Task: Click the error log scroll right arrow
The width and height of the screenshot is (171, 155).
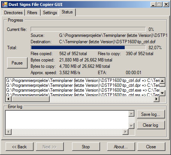Action: coord(125,132)
